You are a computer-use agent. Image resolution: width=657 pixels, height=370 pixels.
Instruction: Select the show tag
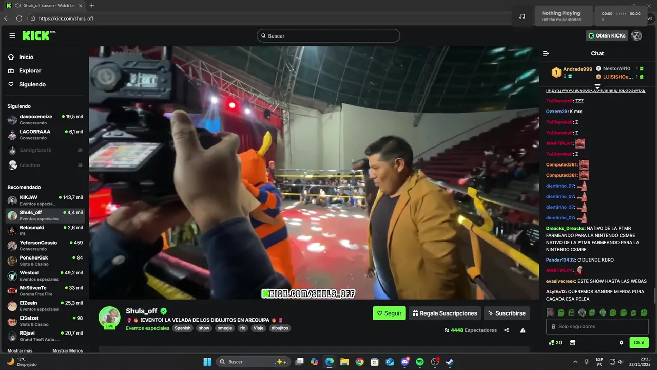[x=204, y=328]
